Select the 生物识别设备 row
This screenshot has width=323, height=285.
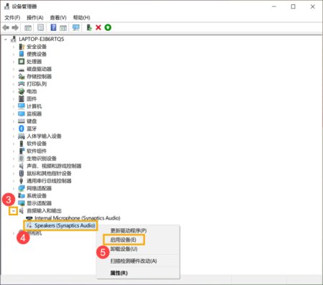tap(42, 159)
